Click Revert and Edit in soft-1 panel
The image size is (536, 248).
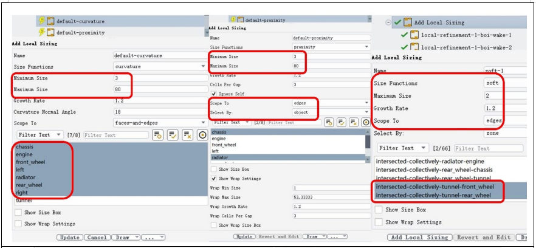coord(483,238)
